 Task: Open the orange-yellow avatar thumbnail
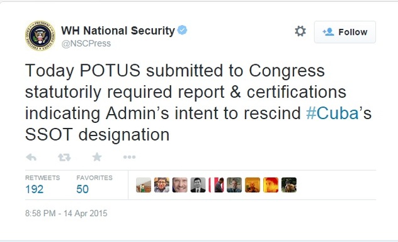[253, 185]
